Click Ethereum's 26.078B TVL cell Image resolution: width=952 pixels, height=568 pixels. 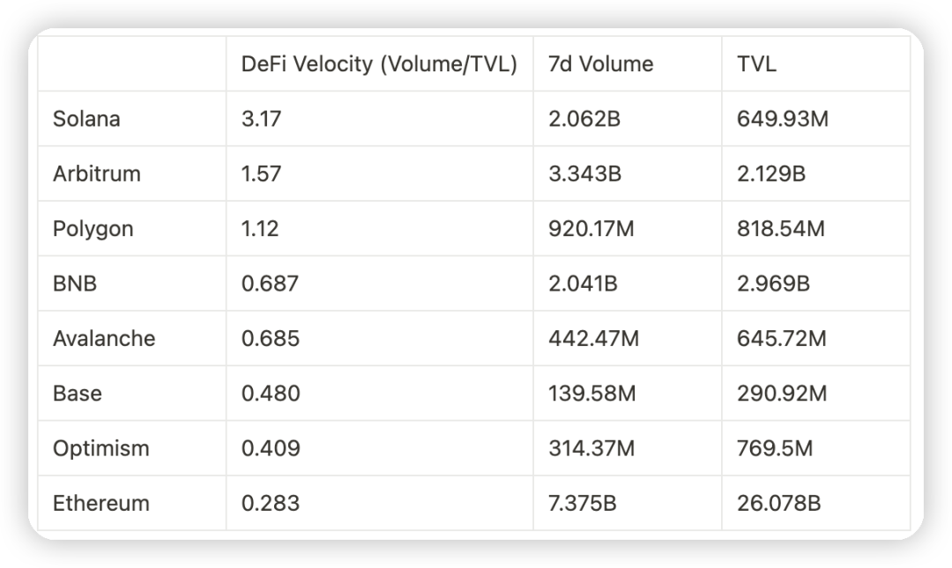tap(778, 503)
